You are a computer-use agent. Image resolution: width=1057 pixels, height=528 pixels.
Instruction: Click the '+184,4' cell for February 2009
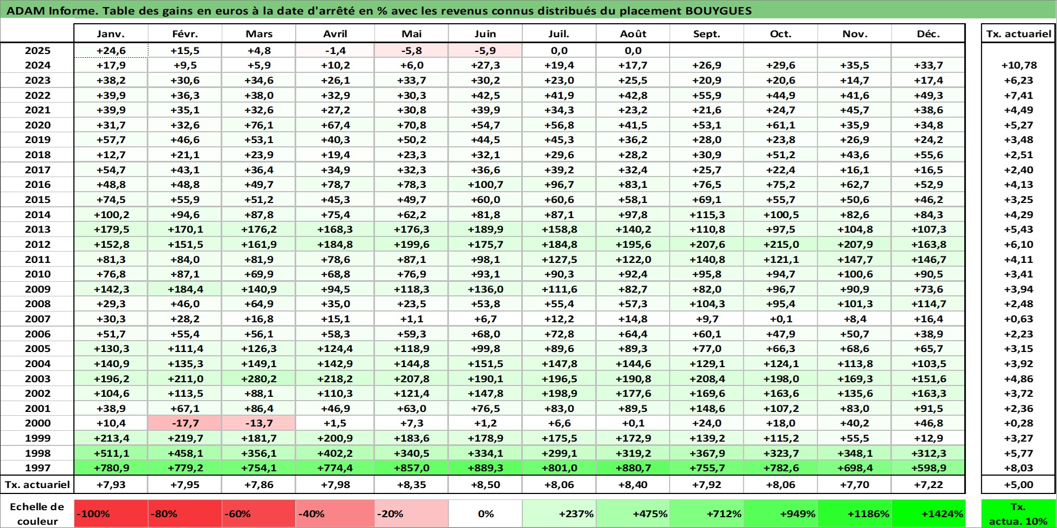point(185,289)
